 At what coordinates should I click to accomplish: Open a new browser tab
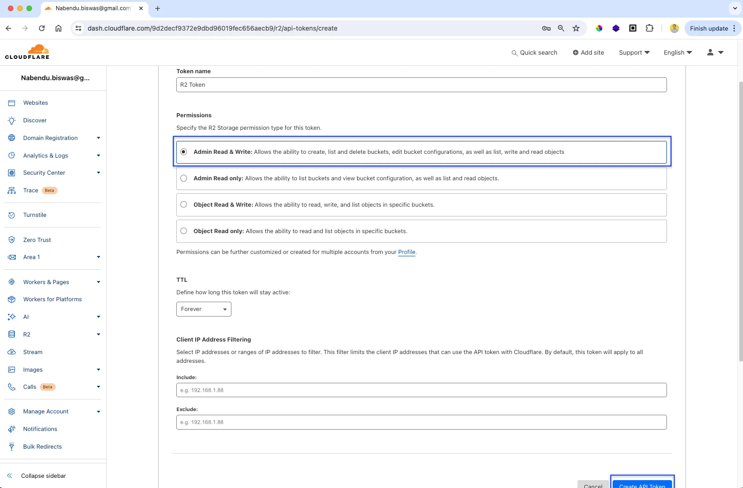158,8
